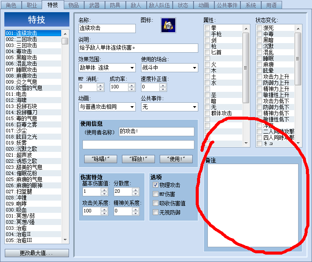The image size is (312, 262).
Task: Select skill 035:治愈III
Action: (x=33, y=240)
